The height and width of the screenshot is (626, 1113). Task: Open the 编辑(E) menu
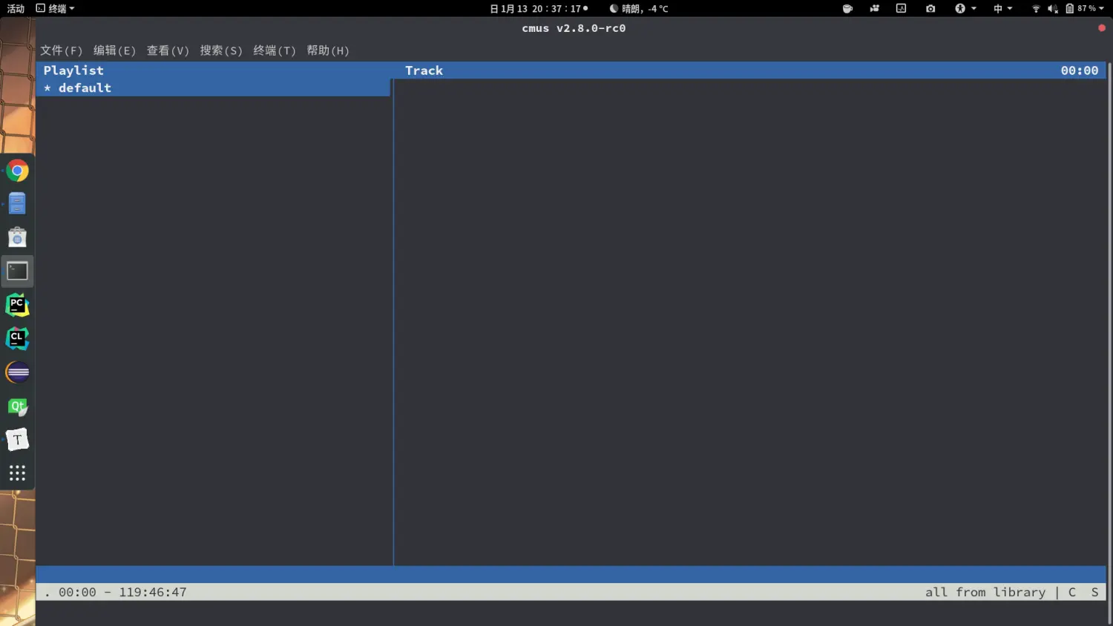[114, 50]
